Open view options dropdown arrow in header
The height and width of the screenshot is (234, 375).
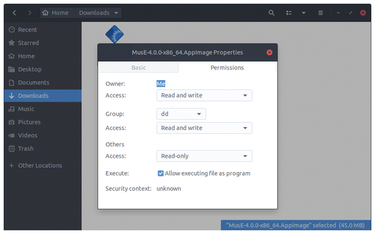304,13
